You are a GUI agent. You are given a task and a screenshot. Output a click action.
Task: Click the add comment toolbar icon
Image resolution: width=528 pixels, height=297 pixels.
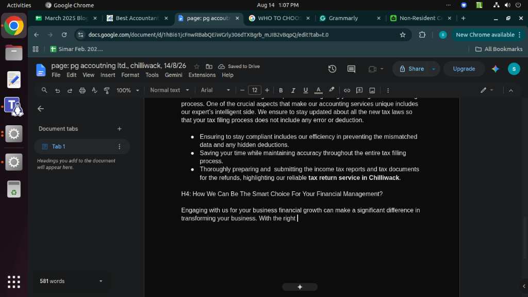359,90
